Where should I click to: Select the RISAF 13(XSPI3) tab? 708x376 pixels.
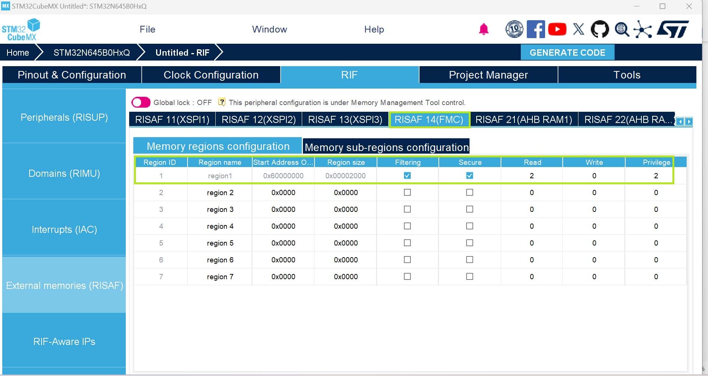(x=345, y=120)
